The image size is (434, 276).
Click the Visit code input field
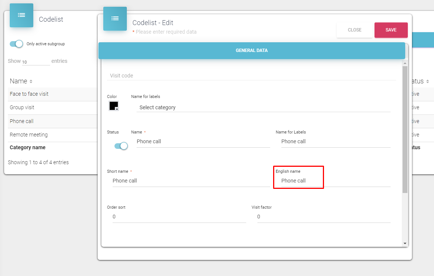[251, 76]
